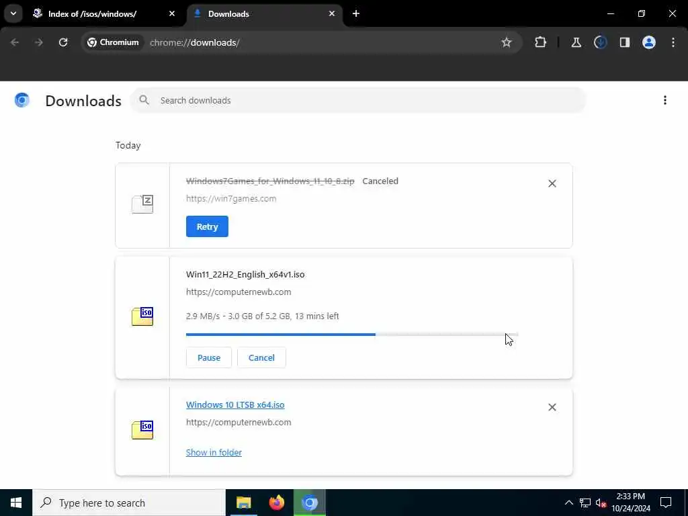Open the notification center icon
The width and height of the screenshot is (688, 516).
[666, 503]
